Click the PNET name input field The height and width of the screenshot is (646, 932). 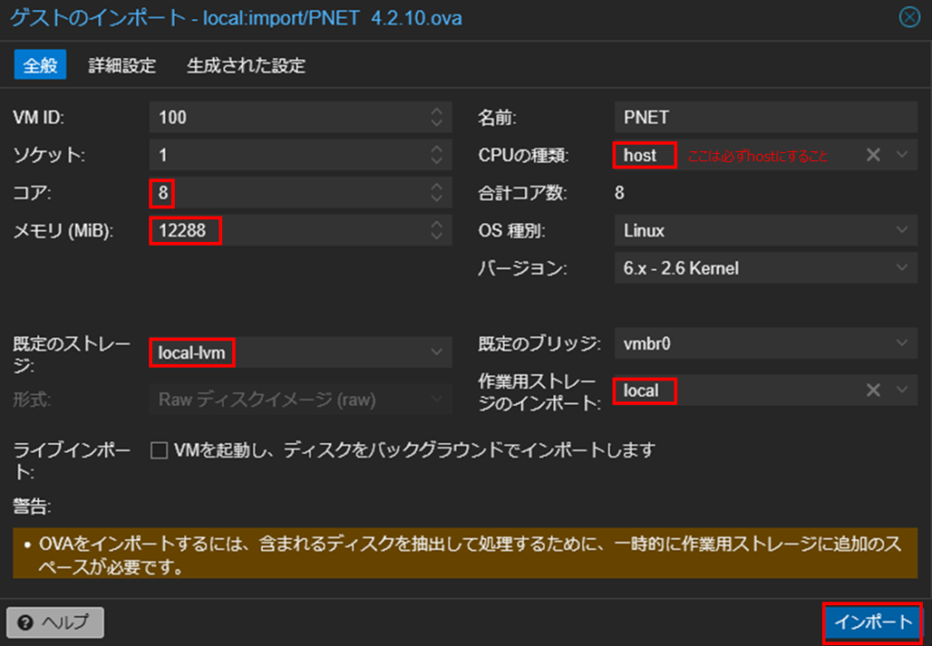765,116
